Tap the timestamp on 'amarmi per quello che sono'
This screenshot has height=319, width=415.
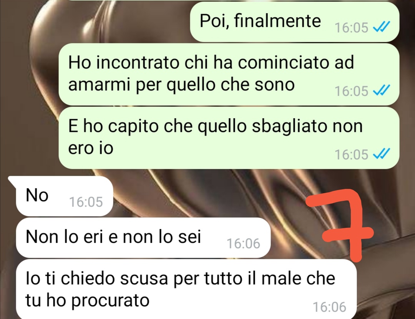pos(351,91)
